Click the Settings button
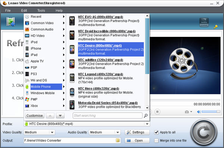This screenshot has height=148, width=224. 137,132
